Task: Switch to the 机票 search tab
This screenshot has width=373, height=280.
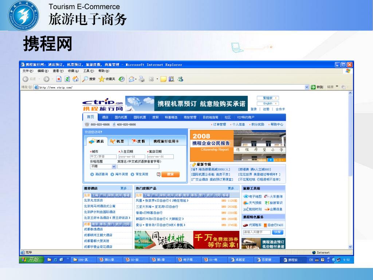Action: 117,141
